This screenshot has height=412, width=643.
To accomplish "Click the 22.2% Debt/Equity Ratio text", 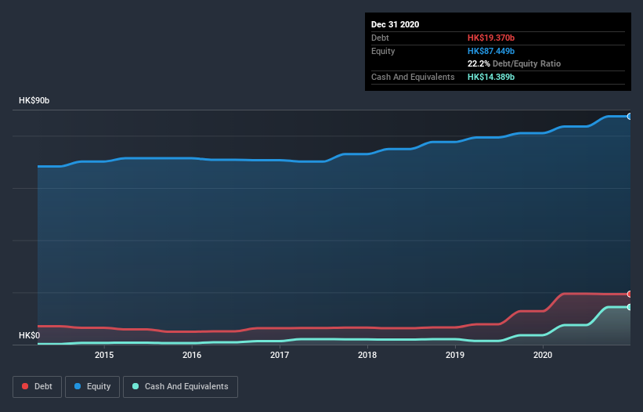I will [514, 63].
